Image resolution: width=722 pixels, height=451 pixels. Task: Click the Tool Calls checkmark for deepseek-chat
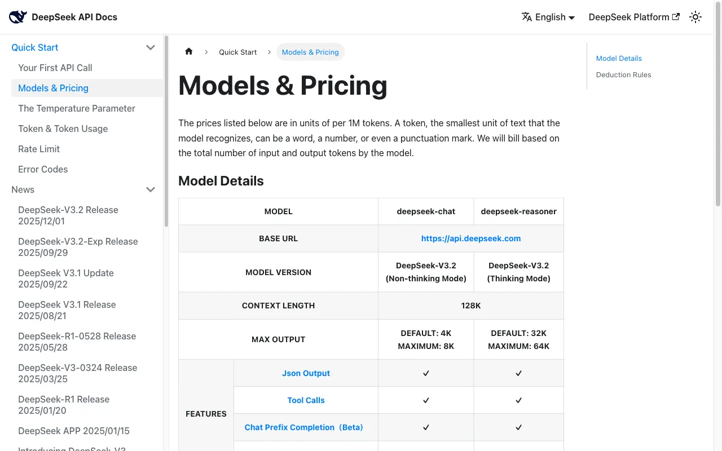[426, 400]
